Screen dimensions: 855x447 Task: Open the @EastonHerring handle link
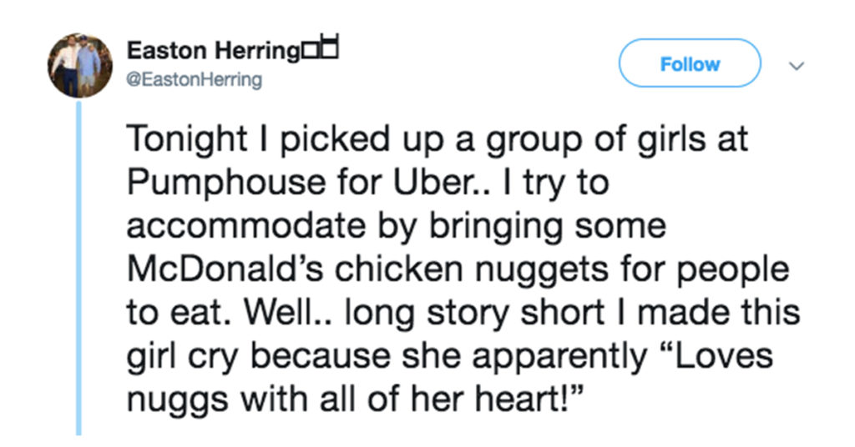pos(194,80)
